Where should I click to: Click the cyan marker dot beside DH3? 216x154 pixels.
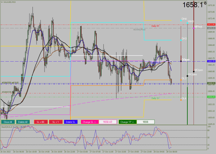point(181,40)
